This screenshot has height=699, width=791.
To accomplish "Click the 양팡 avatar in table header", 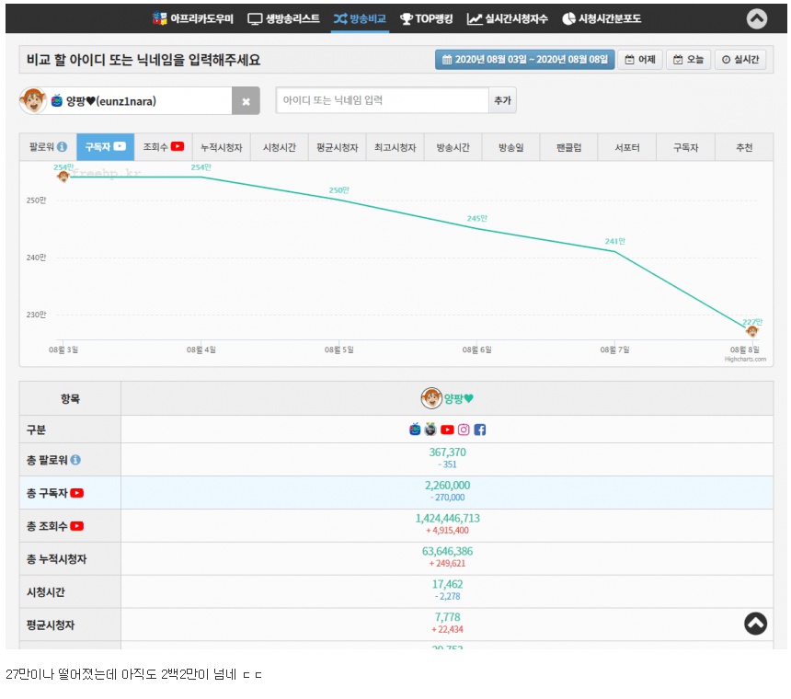I will click(x=431, y=398).
